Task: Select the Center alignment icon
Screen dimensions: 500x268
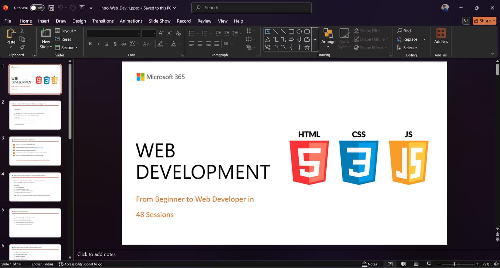Action: 200,43
